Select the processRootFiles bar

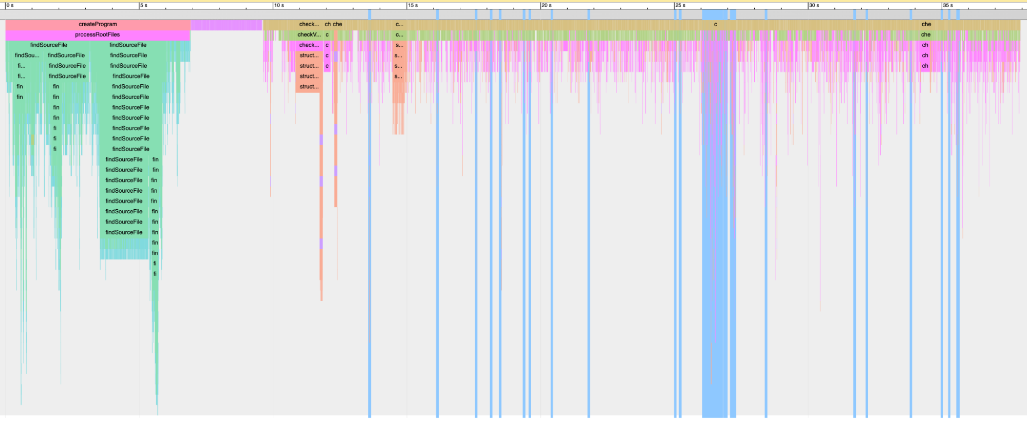click(x=98, y=35)
